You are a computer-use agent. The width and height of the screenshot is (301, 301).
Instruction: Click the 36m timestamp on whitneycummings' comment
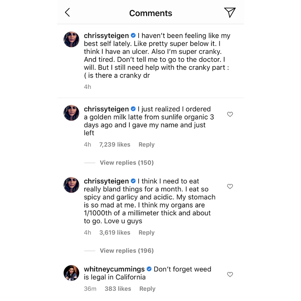pos(90,288)
